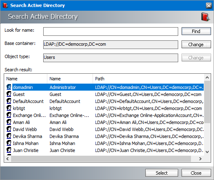Sort by the first Name column header
Viewport: 214px width, 180px height.
(x=26, y=79)
